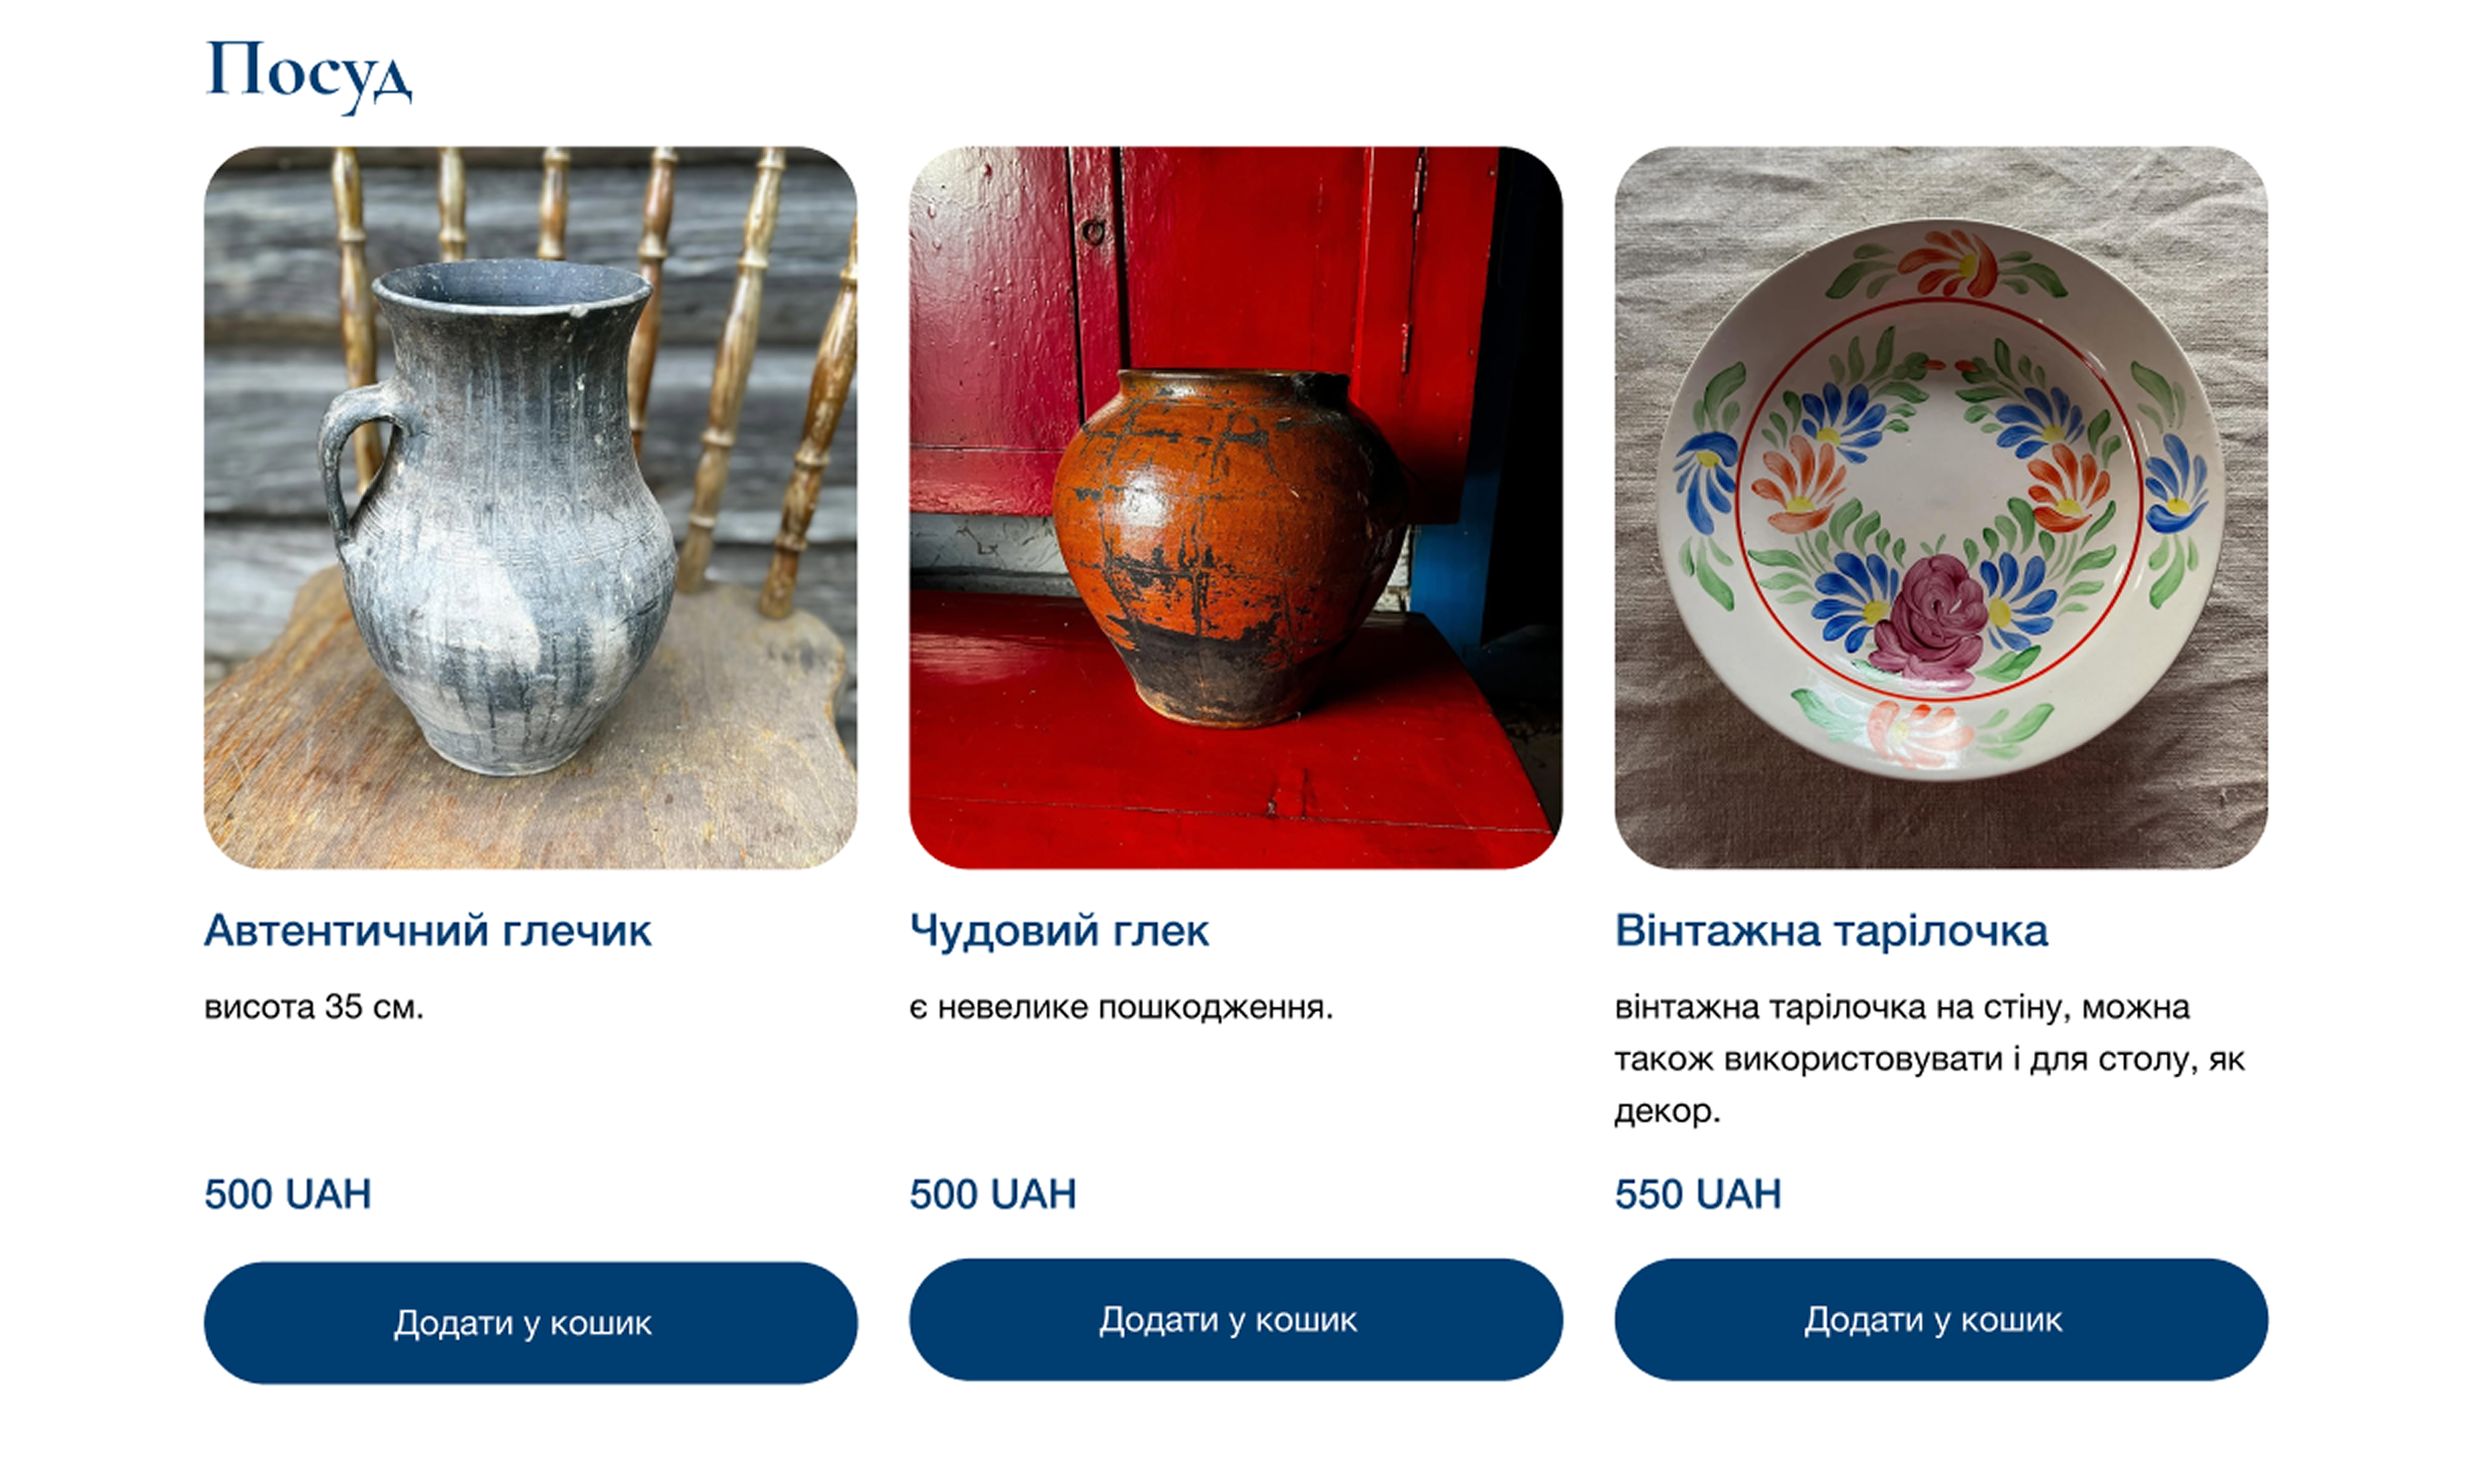Click the description 'висота 35 см.'
This screenshot has height=1484, width=2478.
click(x=314, y=1007)
